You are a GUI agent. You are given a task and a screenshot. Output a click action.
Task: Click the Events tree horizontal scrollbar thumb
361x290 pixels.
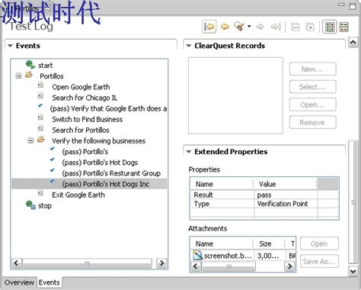[87, 263]
